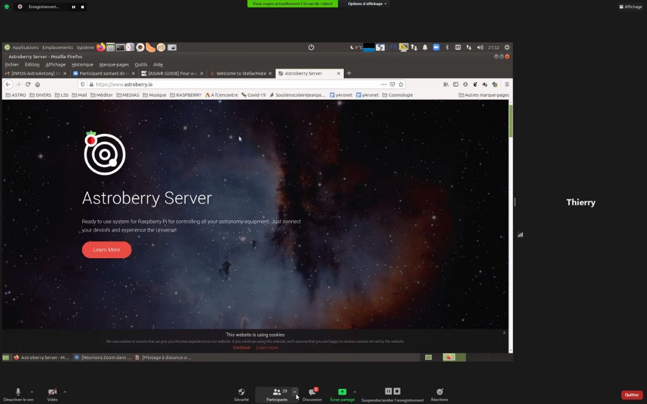Open Autres marque-pages folder
This screenshot has height=404, width=647.
point(483,95)
